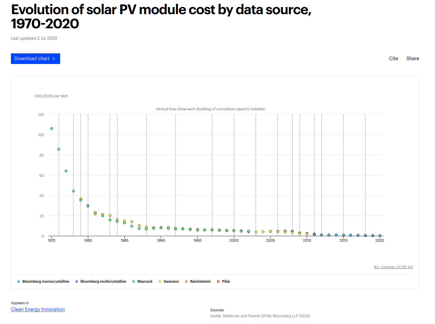This screenshot has width=435, height=324.
Task: Click the purple Bloomberg multicrystalline legend dot
Action: click(x=77, y=282)
